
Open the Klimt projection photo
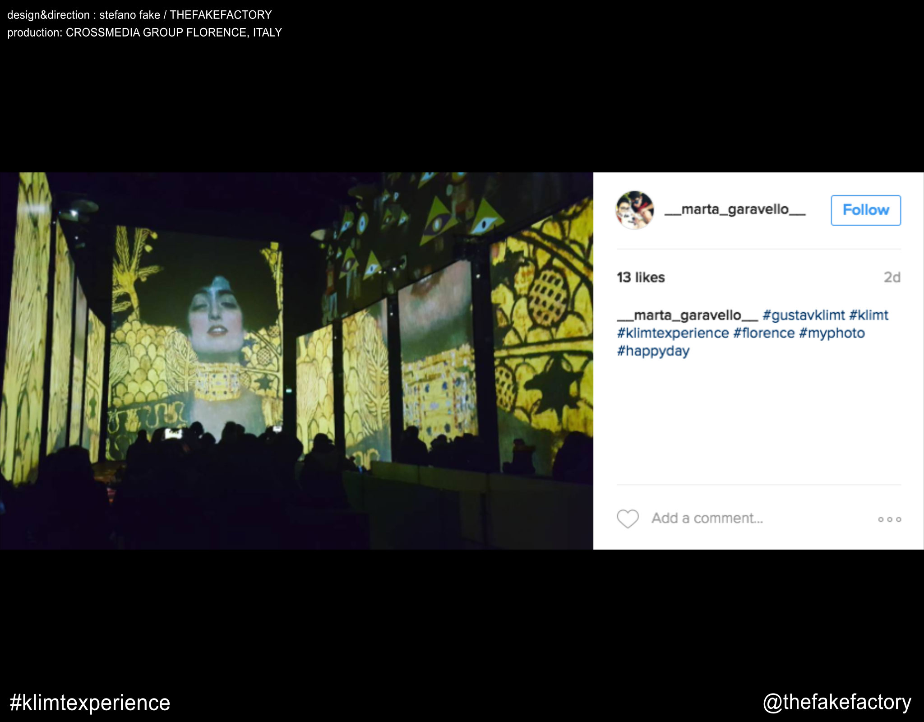tap(296, 361)
